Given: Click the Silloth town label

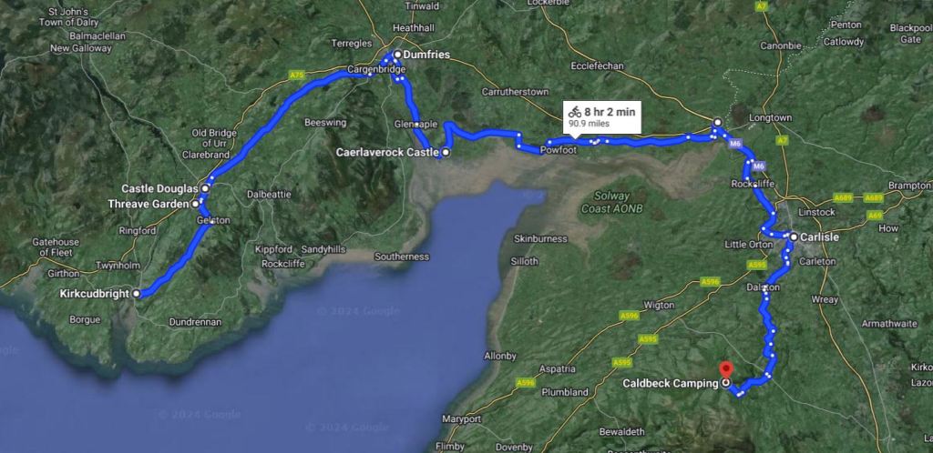Looking at the screenshot, I should click(524, 261).
